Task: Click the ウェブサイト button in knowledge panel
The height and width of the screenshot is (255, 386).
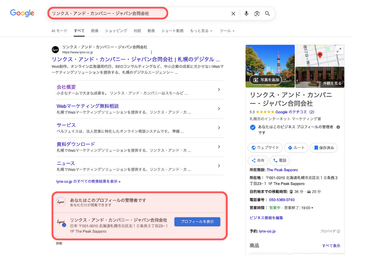Action: tap(265, 148)
